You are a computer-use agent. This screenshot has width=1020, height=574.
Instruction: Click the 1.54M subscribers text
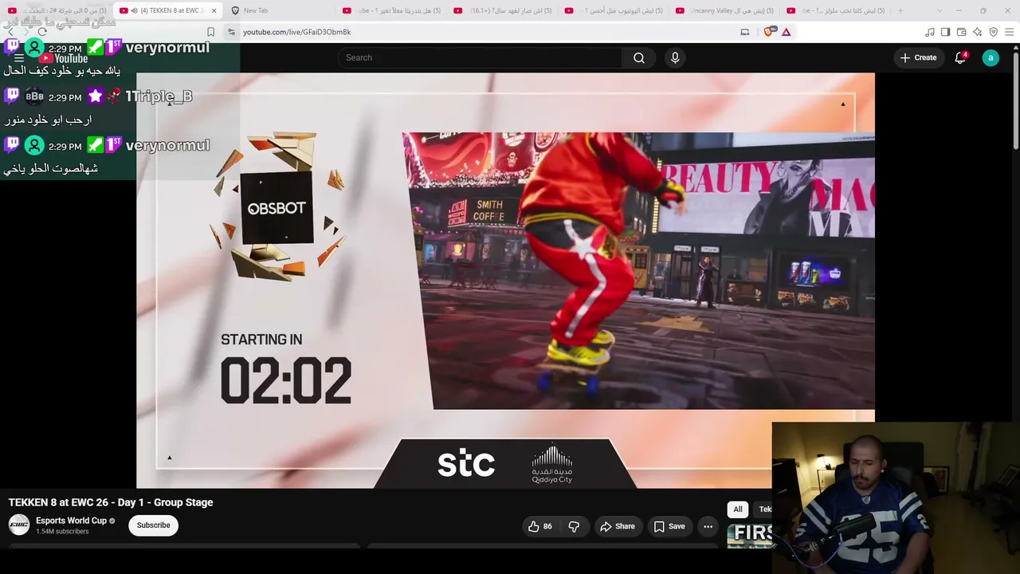click(x=62, y=532)
